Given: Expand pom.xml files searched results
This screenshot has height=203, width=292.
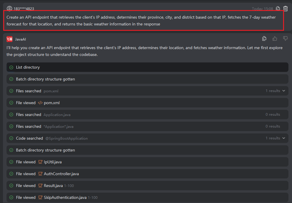Looking at the screenshot, I should 284,91.
